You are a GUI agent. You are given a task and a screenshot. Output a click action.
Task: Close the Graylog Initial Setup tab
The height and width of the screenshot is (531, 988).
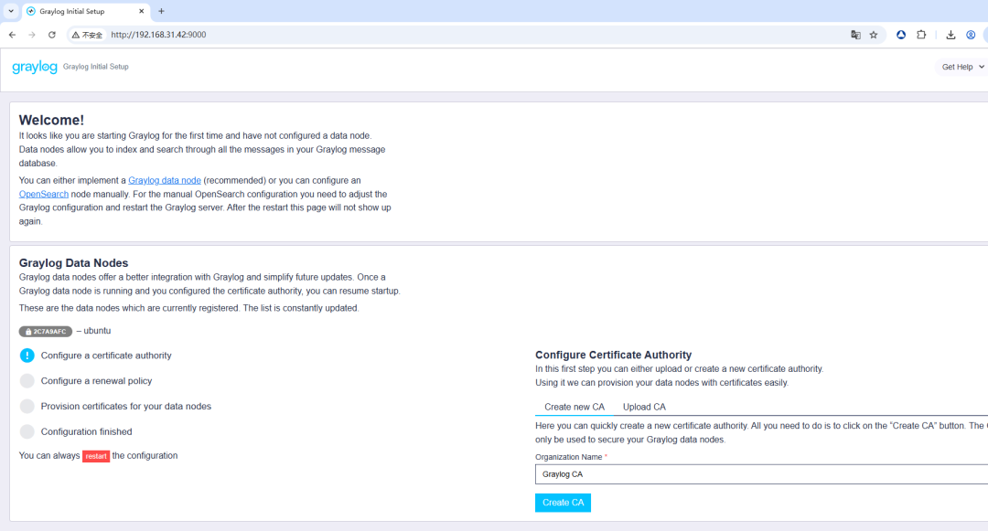141,11
